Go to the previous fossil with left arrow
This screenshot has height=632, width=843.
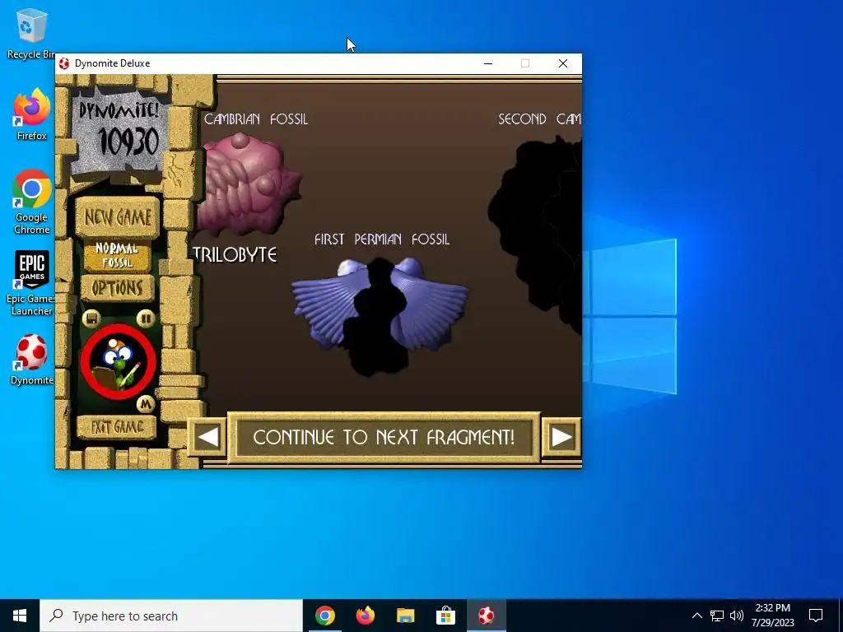[207, 437]
